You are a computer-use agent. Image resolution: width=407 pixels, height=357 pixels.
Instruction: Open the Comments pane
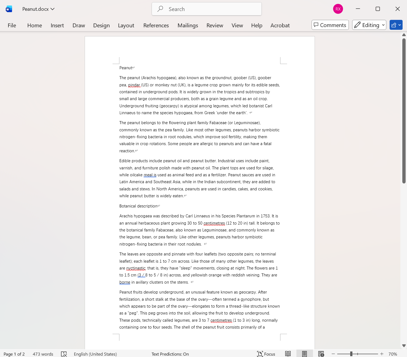point(330,25)
